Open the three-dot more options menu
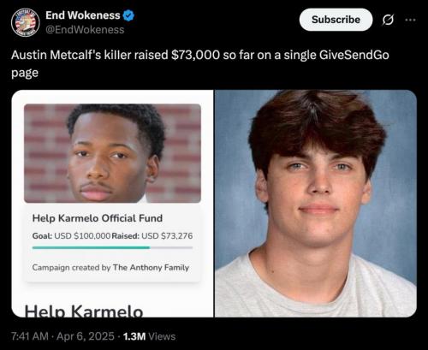This screenshot has width=428, height=350. (x=410, y=20)
